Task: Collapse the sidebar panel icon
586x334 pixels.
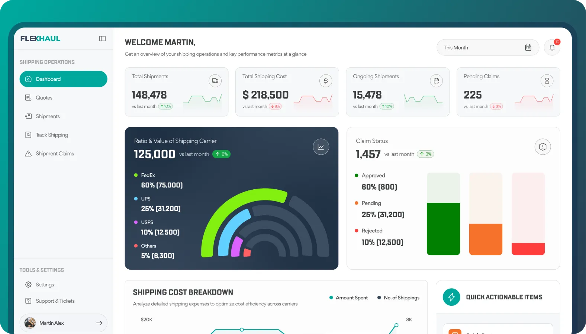Action: coord(102,39)
